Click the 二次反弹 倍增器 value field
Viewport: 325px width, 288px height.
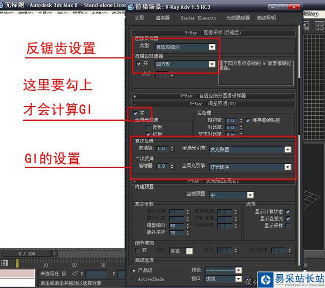coord(162,166)
